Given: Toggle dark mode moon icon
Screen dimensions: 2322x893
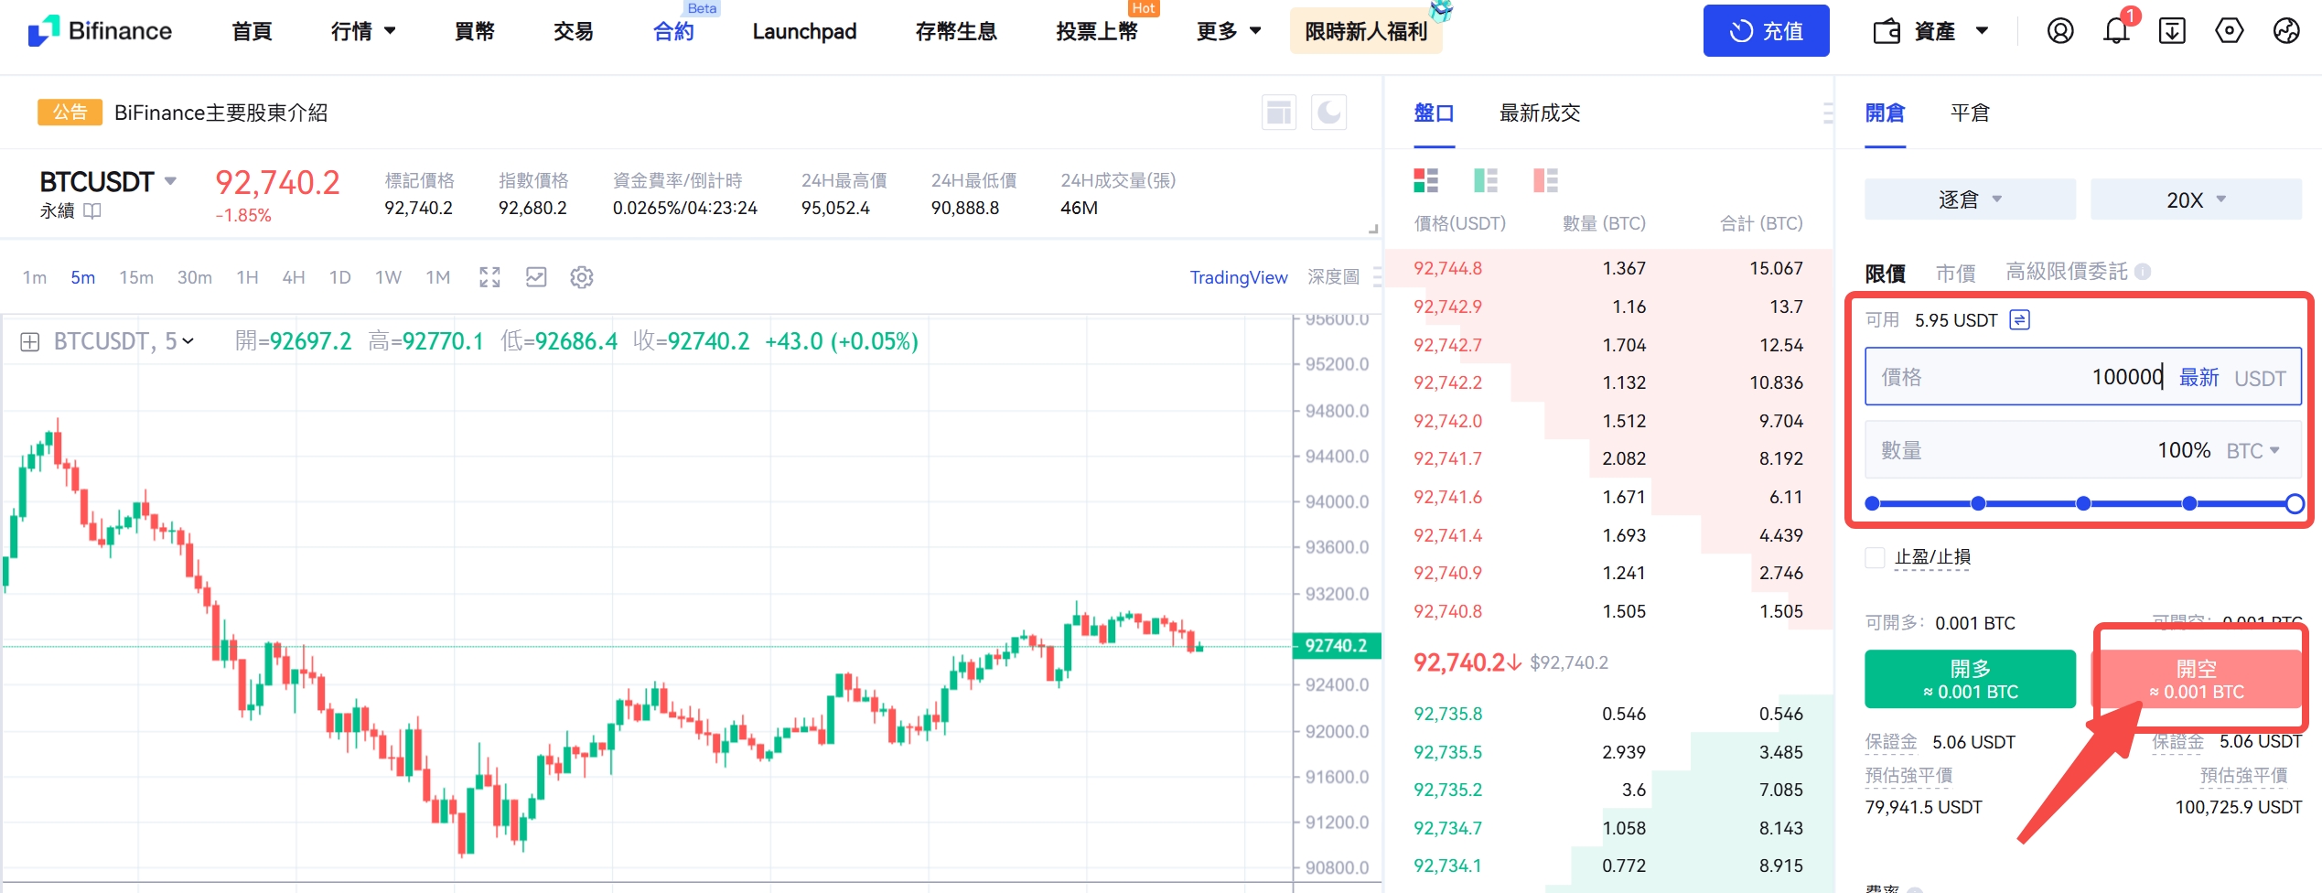Looking at the screenshot, I should tap(1328, 113).
